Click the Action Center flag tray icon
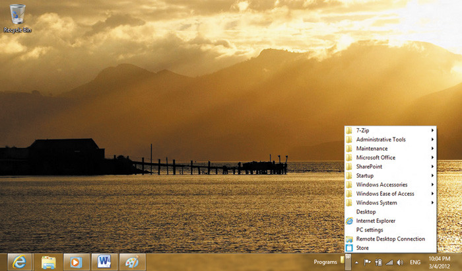The width and height of the screenshot is (462, 271). coord(368,262)
